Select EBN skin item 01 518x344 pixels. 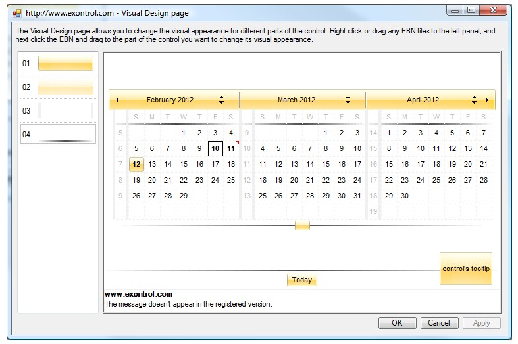click(57, 64)
